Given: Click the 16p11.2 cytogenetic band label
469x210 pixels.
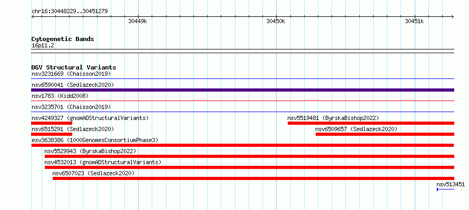Looking at the screenshot, I should pos(43,45).
